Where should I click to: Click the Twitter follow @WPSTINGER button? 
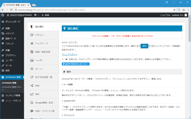tap(76, 64)
